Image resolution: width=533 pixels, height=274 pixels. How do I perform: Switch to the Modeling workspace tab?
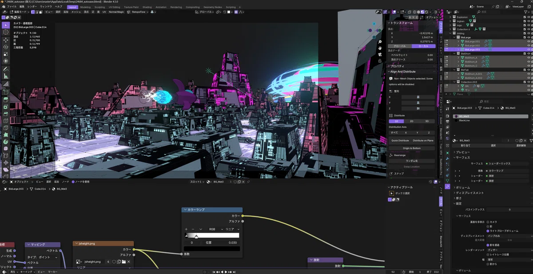tap(85, 7)
